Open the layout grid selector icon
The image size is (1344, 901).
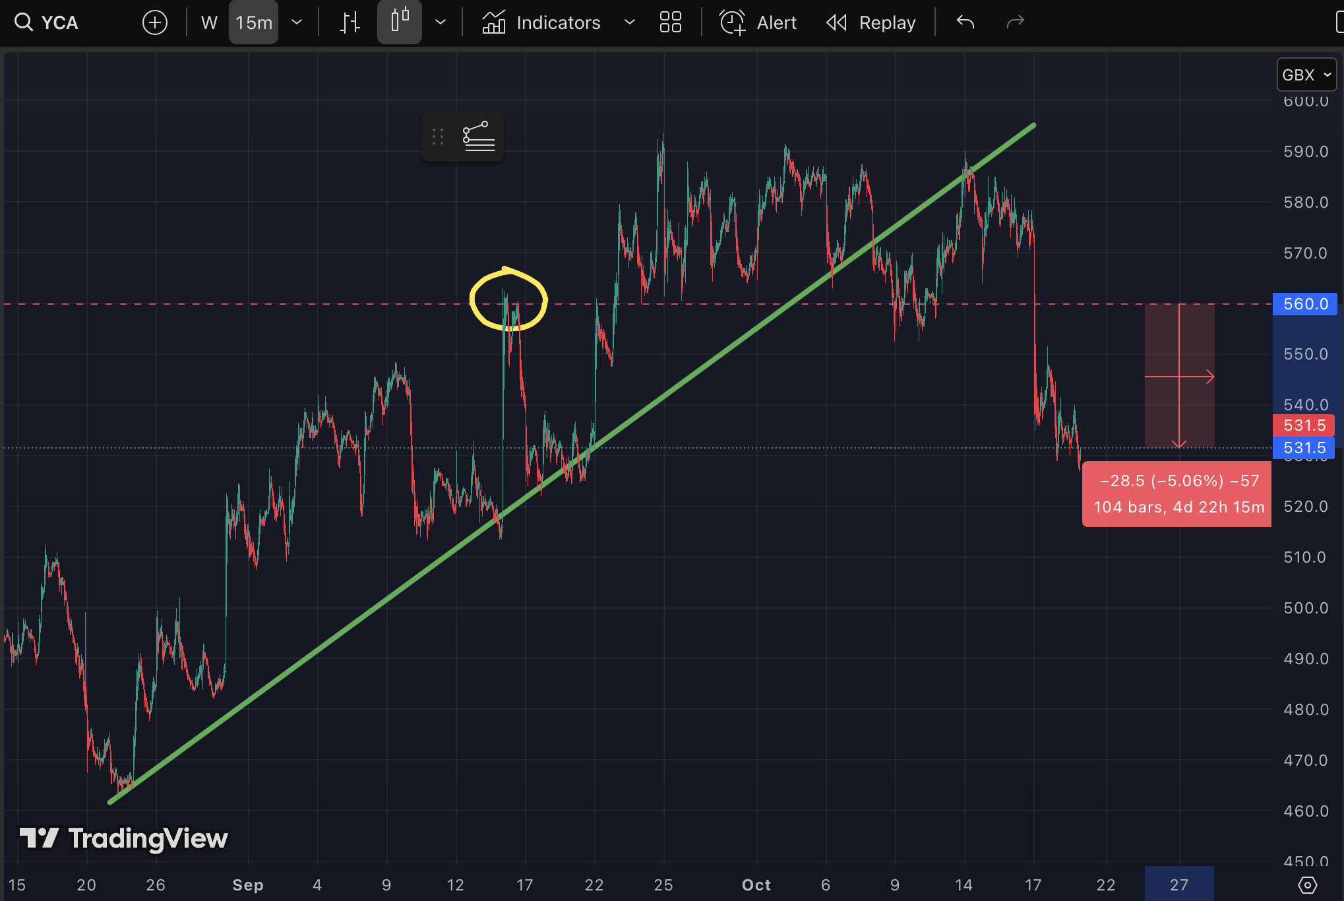670,22
